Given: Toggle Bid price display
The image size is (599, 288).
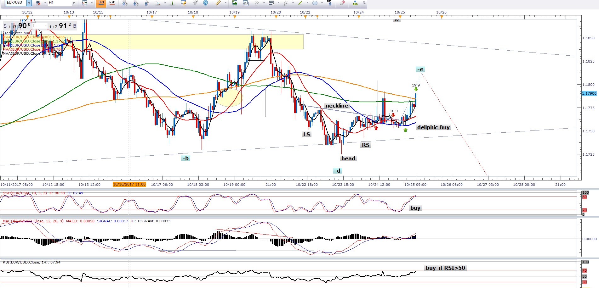Looking at the screenshot, I should point(101,3).
